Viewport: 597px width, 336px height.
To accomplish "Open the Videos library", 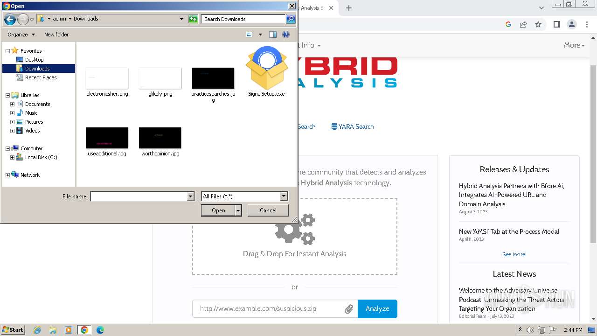I will [x=32, y=131].
